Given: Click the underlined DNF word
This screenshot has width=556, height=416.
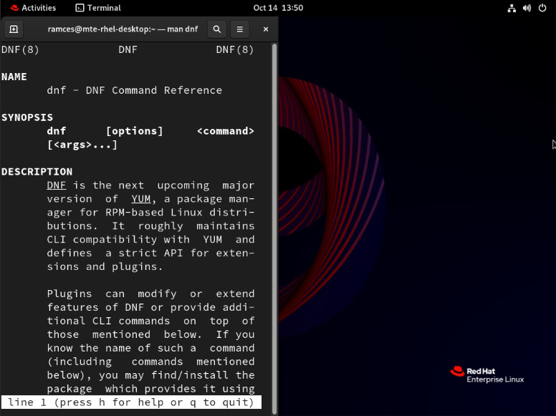Looking at the screenshot, I should pos(57,185).
